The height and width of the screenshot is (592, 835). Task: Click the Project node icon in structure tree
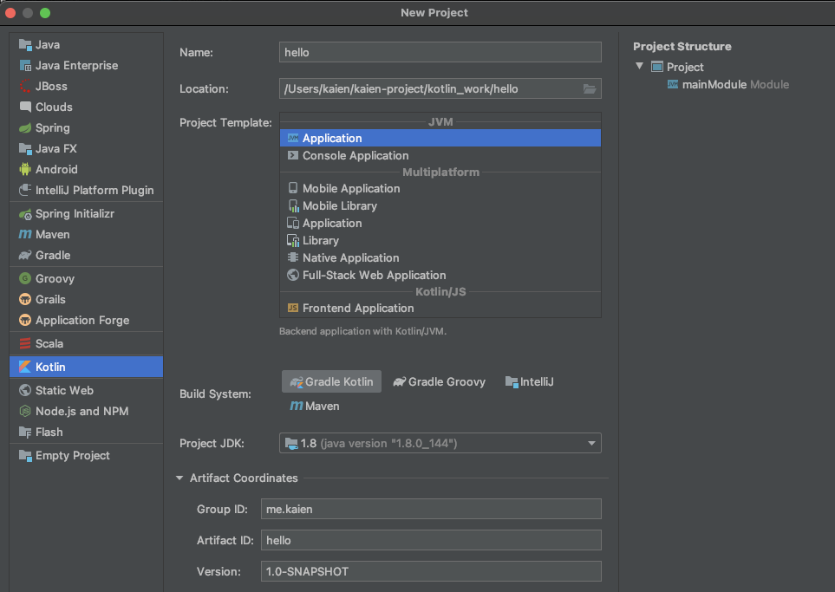pyautogui.click(x=657, y=67)
